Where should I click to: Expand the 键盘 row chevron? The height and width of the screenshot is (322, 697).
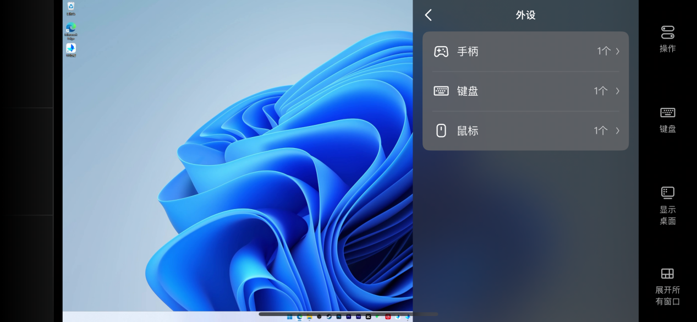click(x=617, y=91)
